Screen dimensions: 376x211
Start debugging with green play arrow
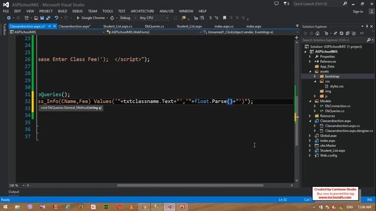click(78, 18)
